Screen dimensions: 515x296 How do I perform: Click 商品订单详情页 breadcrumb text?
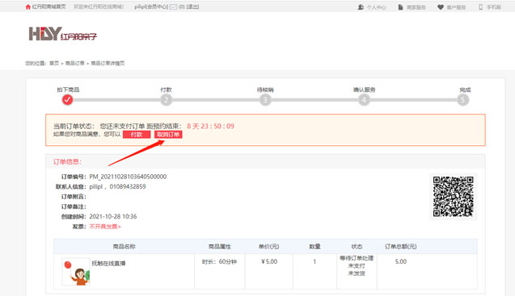(x=108, y=63)
